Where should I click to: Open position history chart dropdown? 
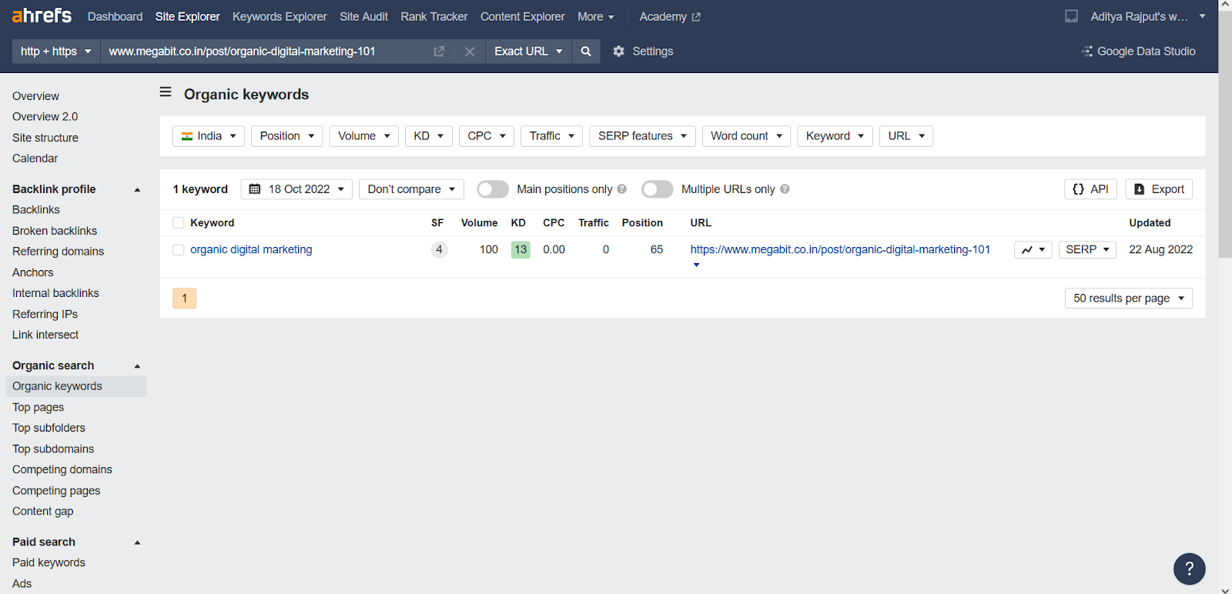pyautogui.click(x=1033, y=249)
